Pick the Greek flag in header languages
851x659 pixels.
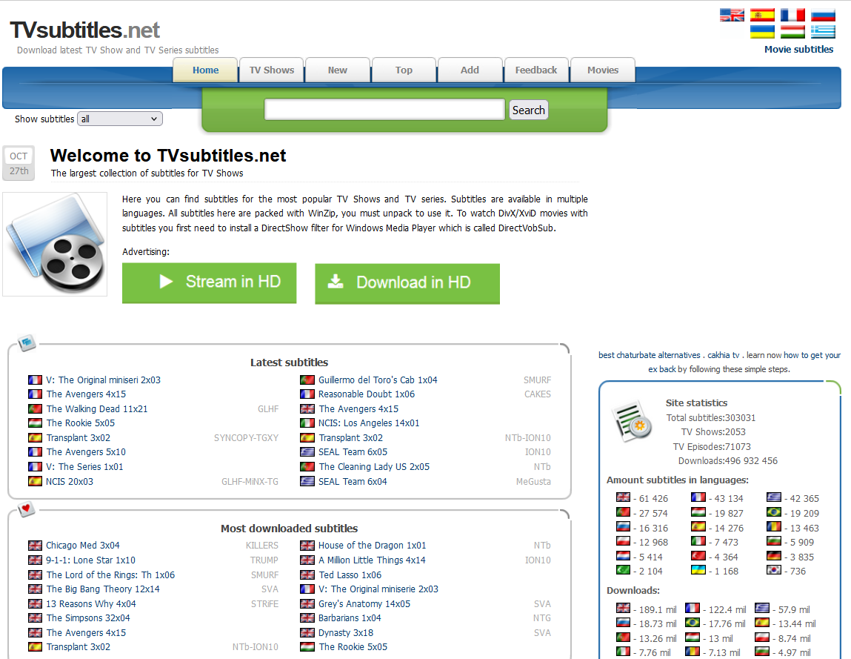tap(823, 32)
